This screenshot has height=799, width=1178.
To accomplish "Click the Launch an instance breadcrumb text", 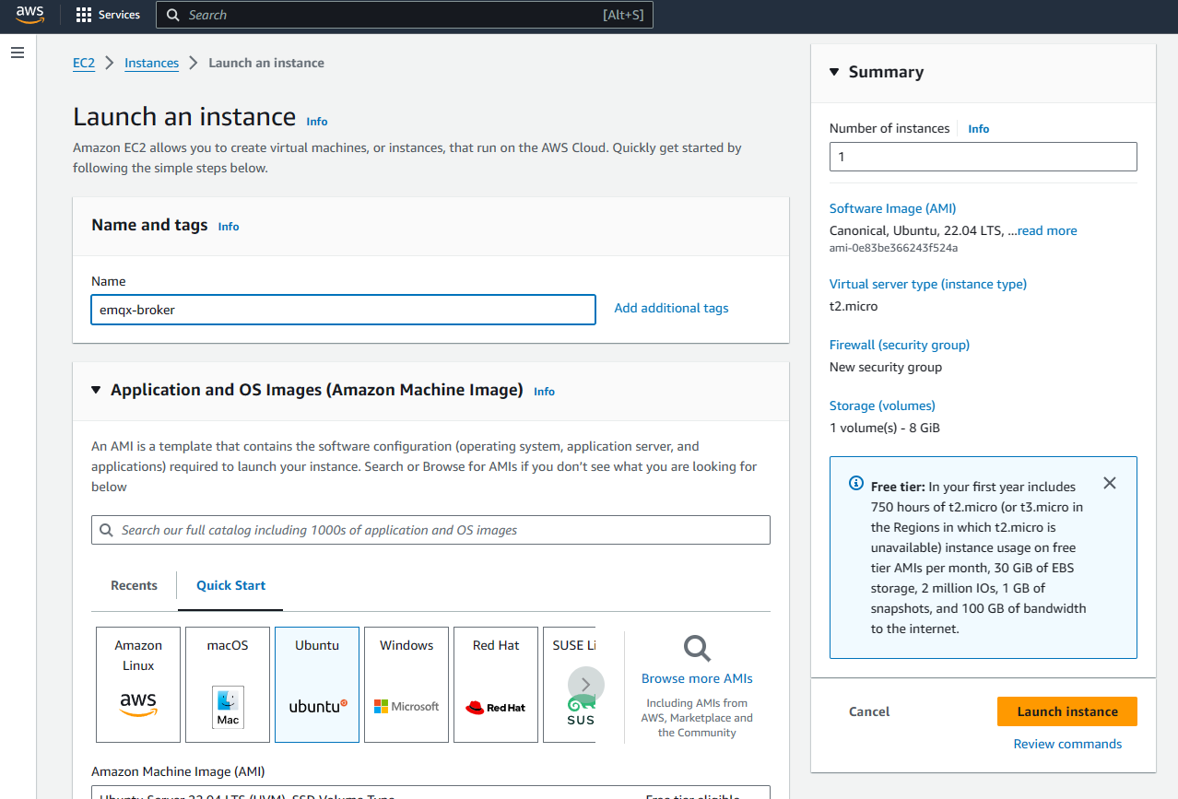I will (x=266, y=63).
